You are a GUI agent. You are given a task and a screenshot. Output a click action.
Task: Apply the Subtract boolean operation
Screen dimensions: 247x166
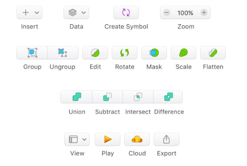tap(107, 97)
